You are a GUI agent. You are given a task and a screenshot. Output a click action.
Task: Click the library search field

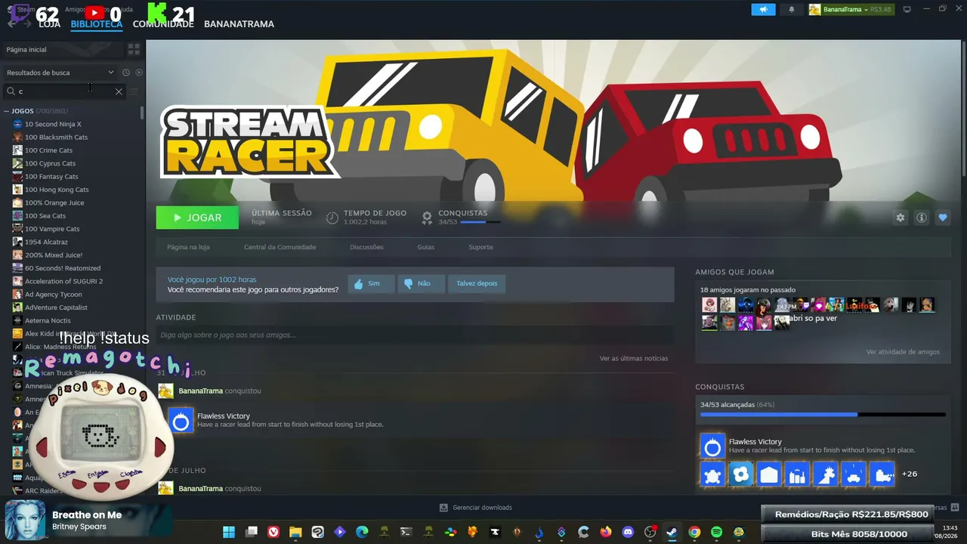(x=64, y=91)
